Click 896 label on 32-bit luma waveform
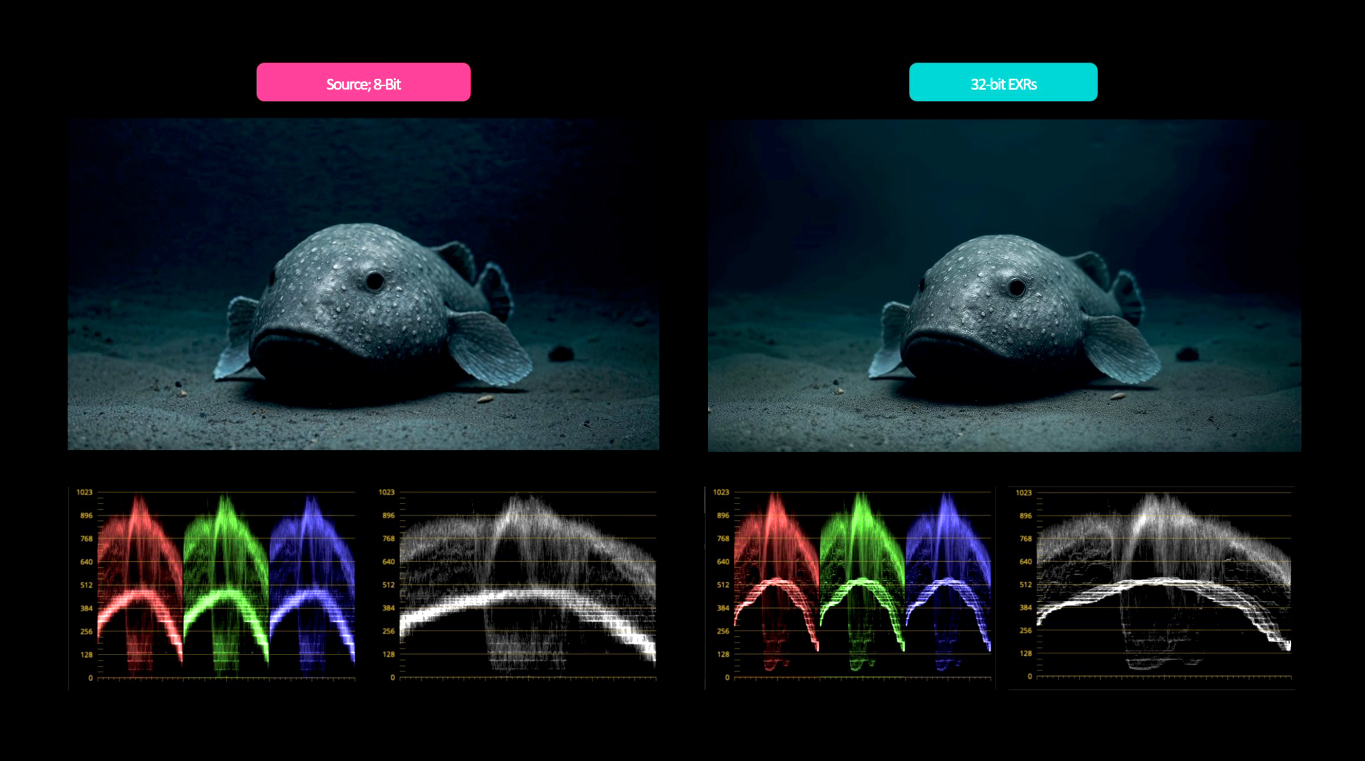This screenshot has width=1365, height=761. point(1025,516)
